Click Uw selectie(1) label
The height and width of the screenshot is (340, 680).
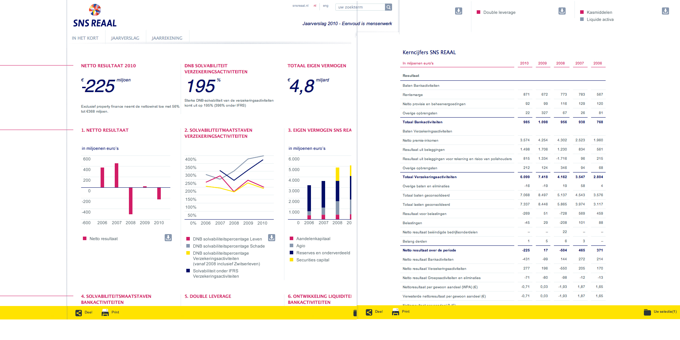(x=665, y=312)
